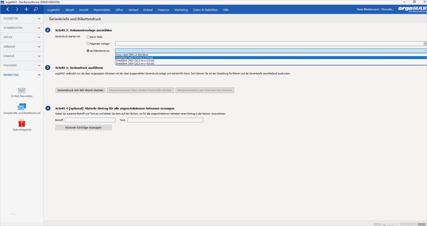Browse for template with ellipsis button

pyautogui.click(x=425, y=43)
